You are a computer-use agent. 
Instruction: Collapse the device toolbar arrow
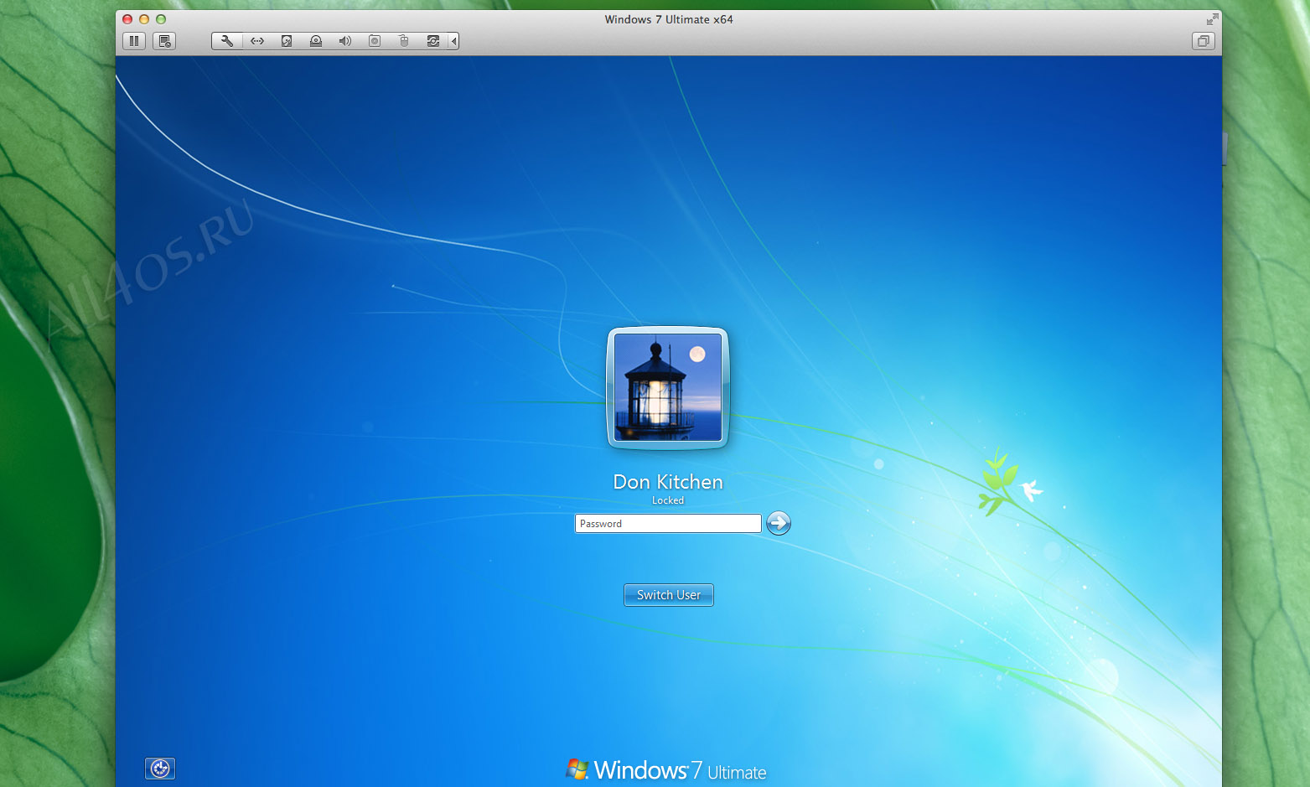coord(453,41)
